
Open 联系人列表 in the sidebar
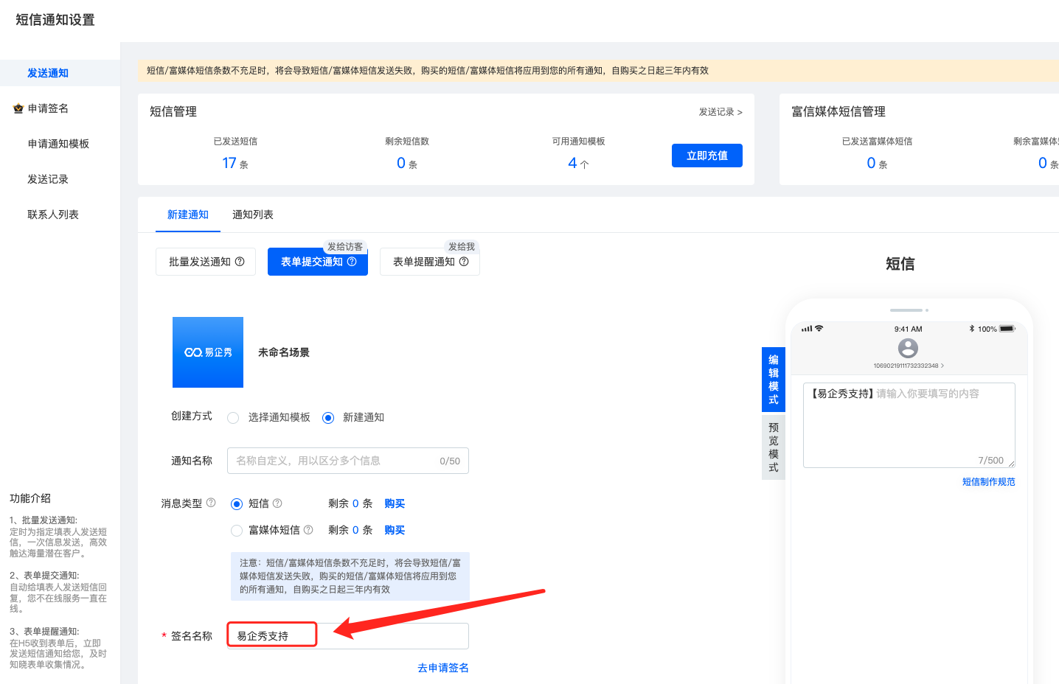click(x=53, y=214)
